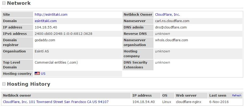Click the godaddy.com domain registrar value

click(45, 40)
